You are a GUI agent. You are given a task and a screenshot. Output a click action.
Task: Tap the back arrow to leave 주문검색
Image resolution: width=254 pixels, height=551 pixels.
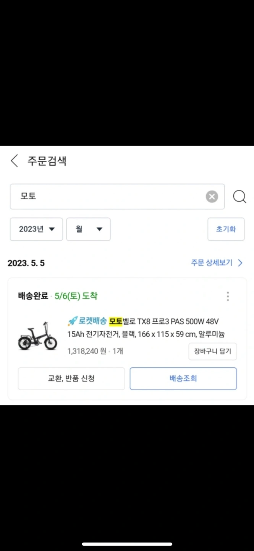pyautogui.click(x=14, y=161)
